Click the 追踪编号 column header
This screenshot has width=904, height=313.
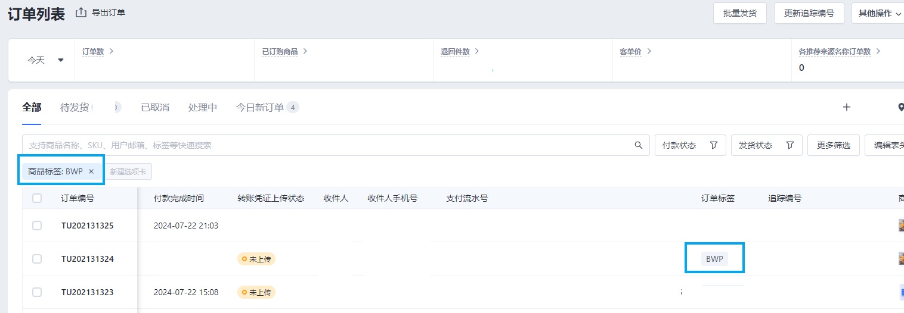785,198
